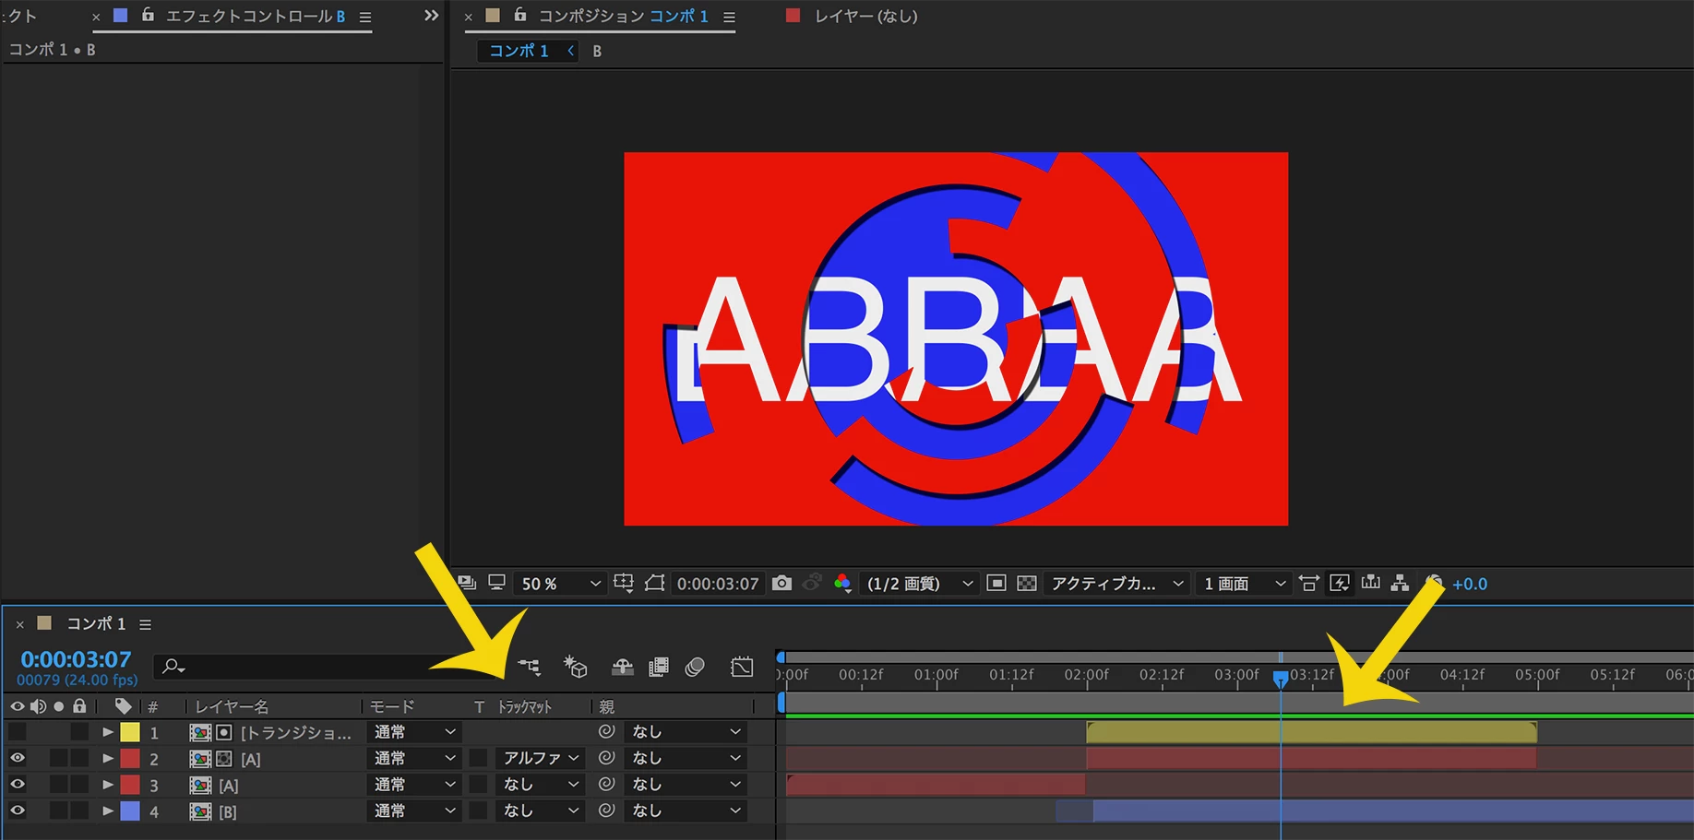The image size is (1694, 840).
Task: Open the parent なし dropdown for layer 4
Action: 686,810
